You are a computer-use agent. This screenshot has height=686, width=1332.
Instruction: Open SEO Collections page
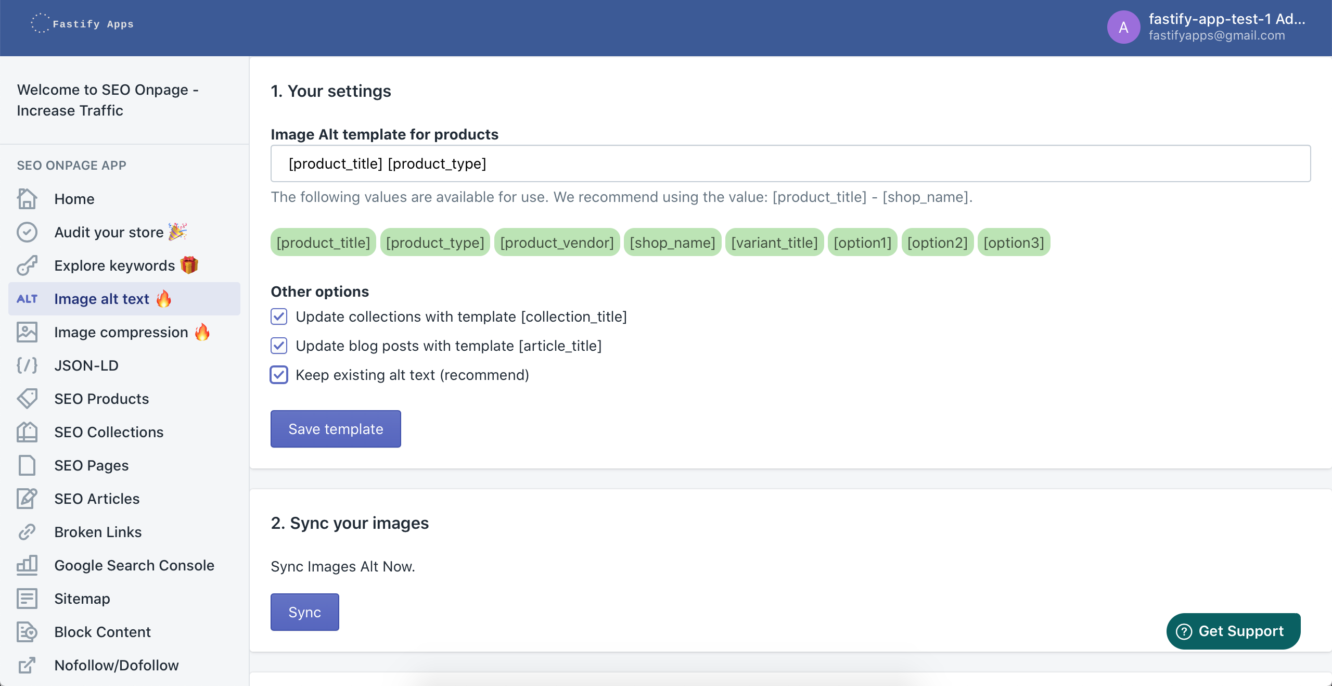tap(124, 432)
